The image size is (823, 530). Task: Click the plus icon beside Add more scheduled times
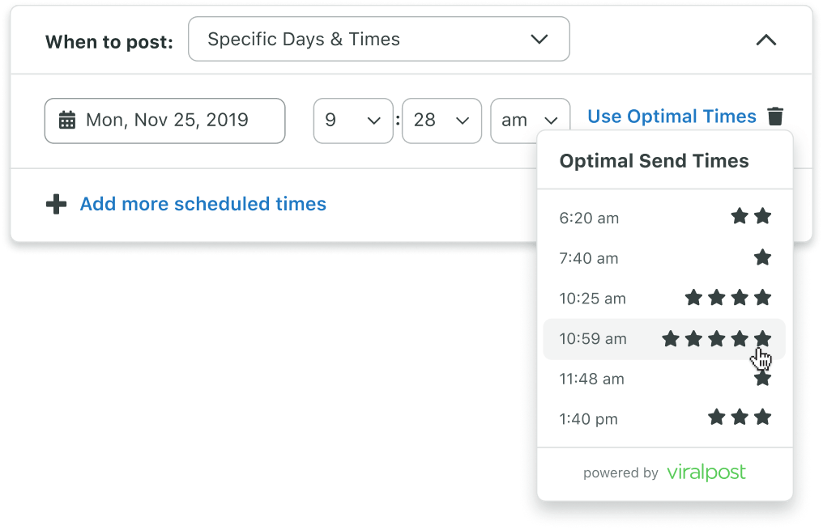tap(56, 204)
